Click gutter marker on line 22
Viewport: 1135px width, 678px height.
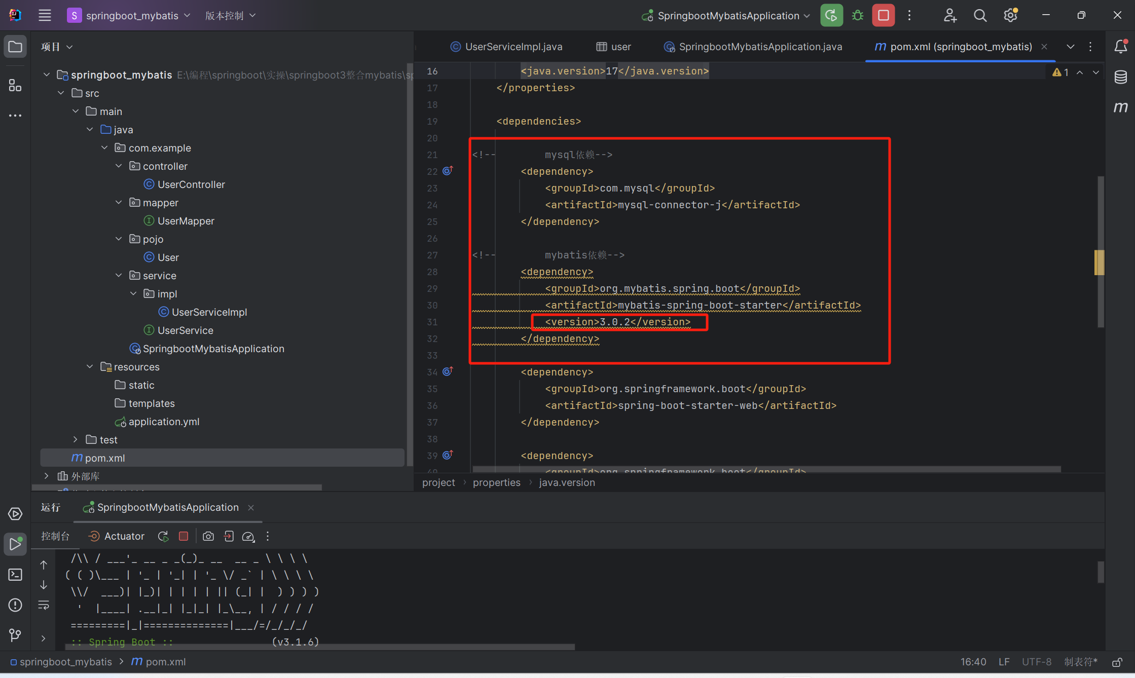448,171
